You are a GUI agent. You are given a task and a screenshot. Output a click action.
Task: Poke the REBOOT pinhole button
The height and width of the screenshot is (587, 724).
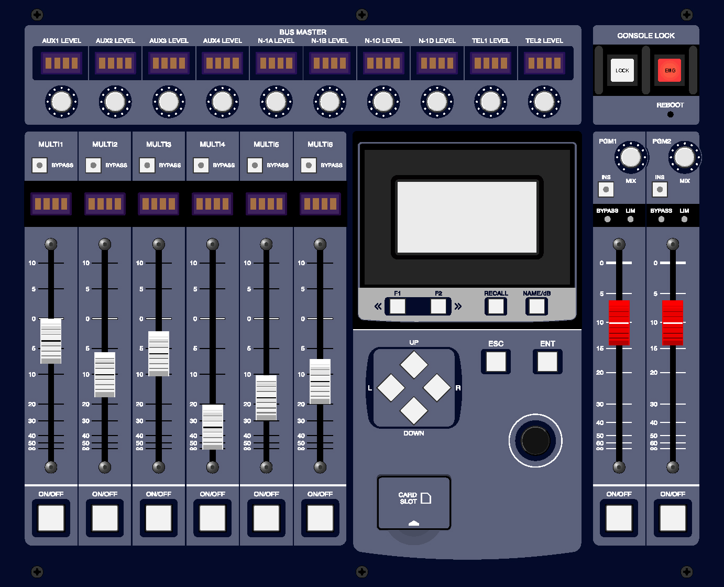[671, 114]
